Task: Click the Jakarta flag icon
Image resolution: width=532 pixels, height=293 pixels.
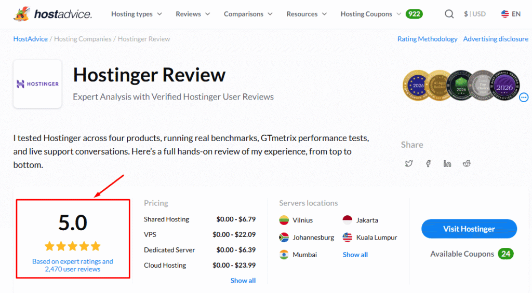Action: click(348, 220)
